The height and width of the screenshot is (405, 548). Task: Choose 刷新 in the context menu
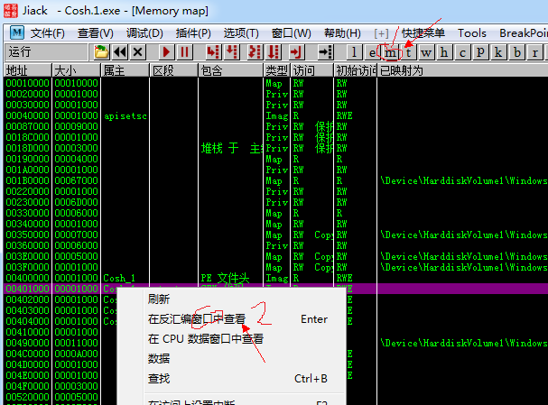point(159,299)
